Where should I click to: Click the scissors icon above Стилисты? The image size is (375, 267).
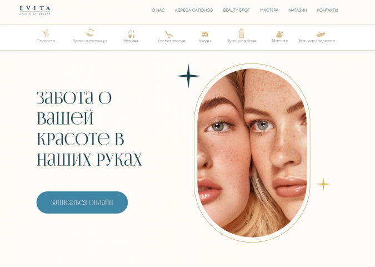46,33
